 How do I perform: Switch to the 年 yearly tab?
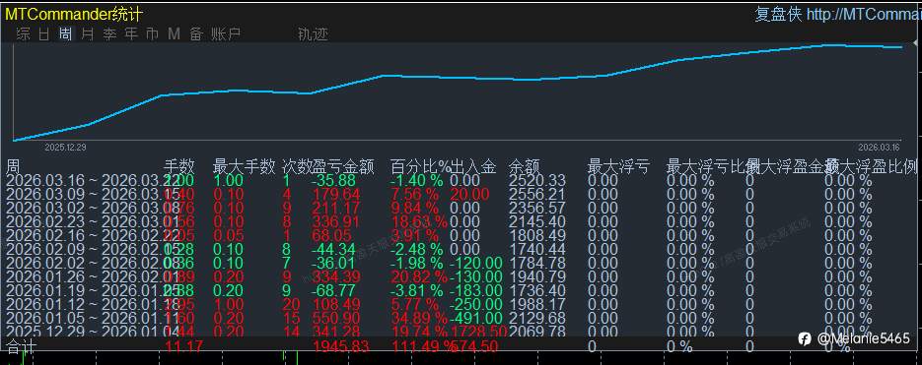pos(130,34)
